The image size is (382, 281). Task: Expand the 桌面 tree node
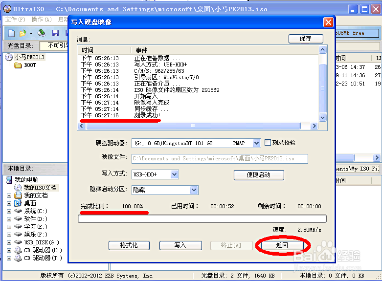(x=9, y=203)
